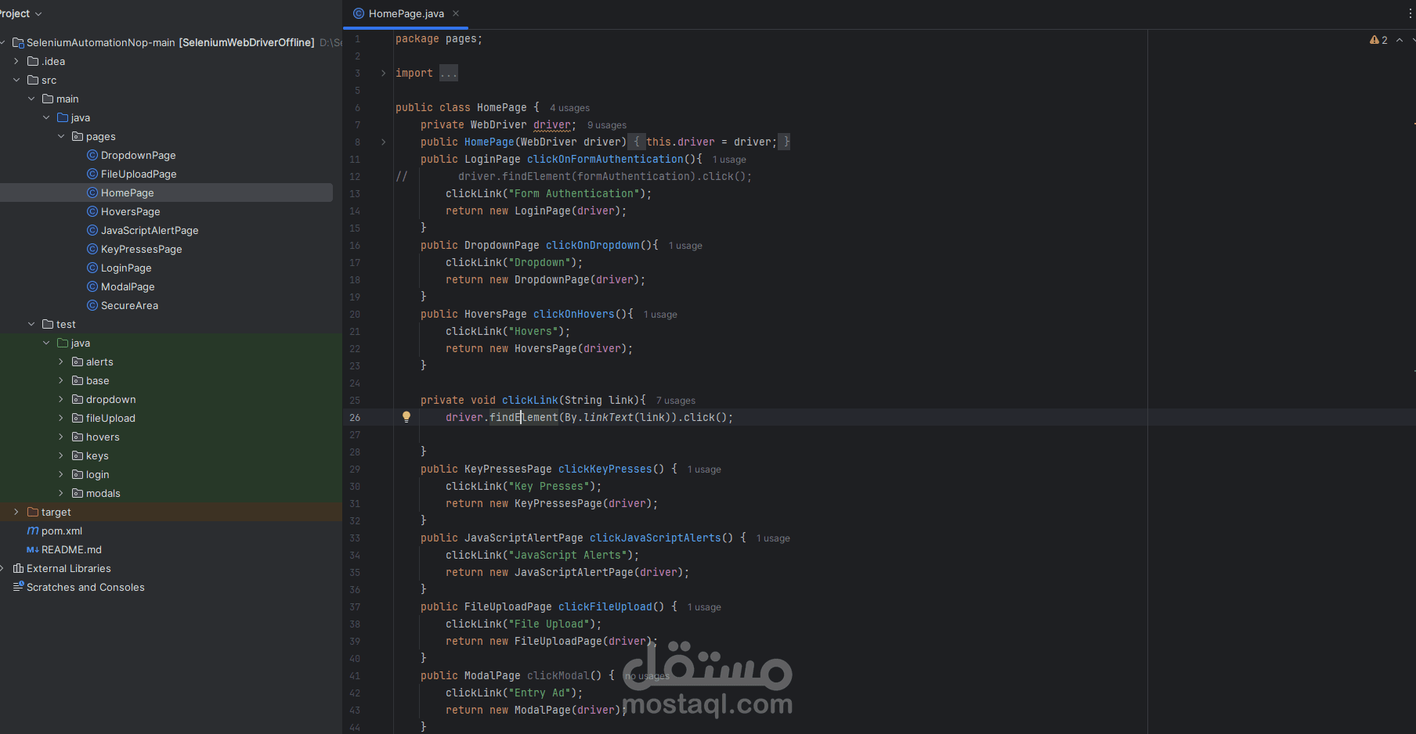Select the base package

point(97,380)
